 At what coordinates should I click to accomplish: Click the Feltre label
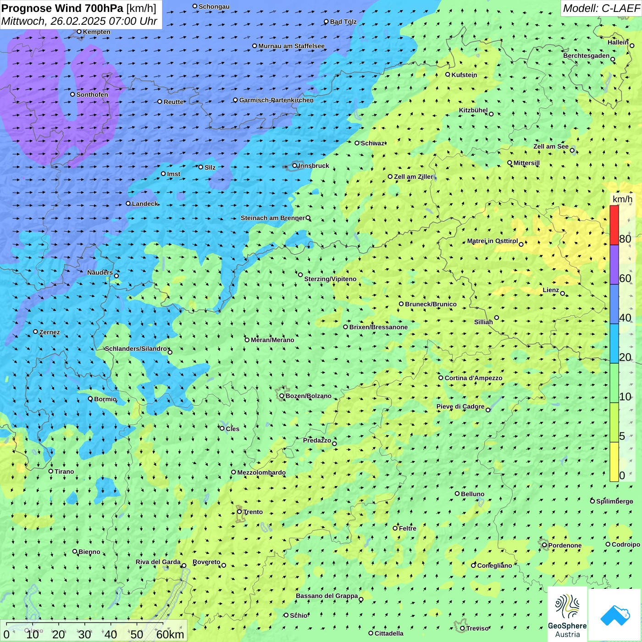click(x=408, y=528)
